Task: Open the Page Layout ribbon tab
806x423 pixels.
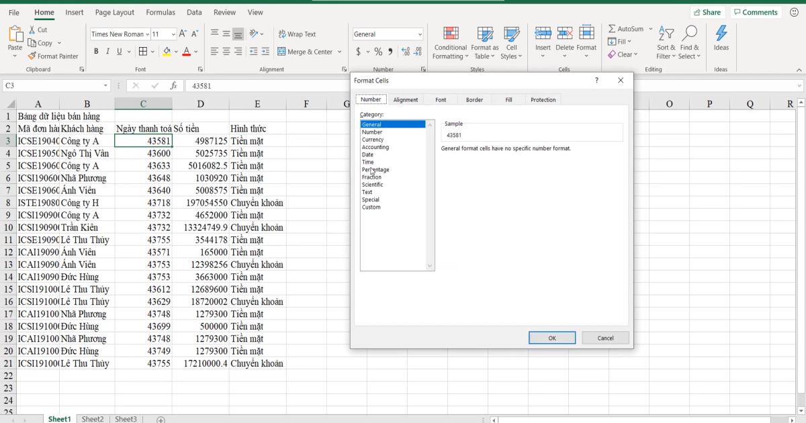Action: click(x=114, y=12)
